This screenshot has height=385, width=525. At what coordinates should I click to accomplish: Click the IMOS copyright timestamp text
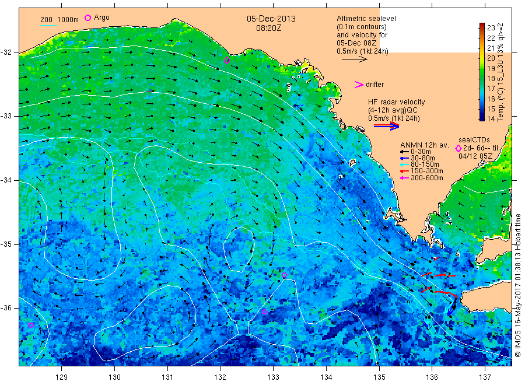(x=517, y=285)
